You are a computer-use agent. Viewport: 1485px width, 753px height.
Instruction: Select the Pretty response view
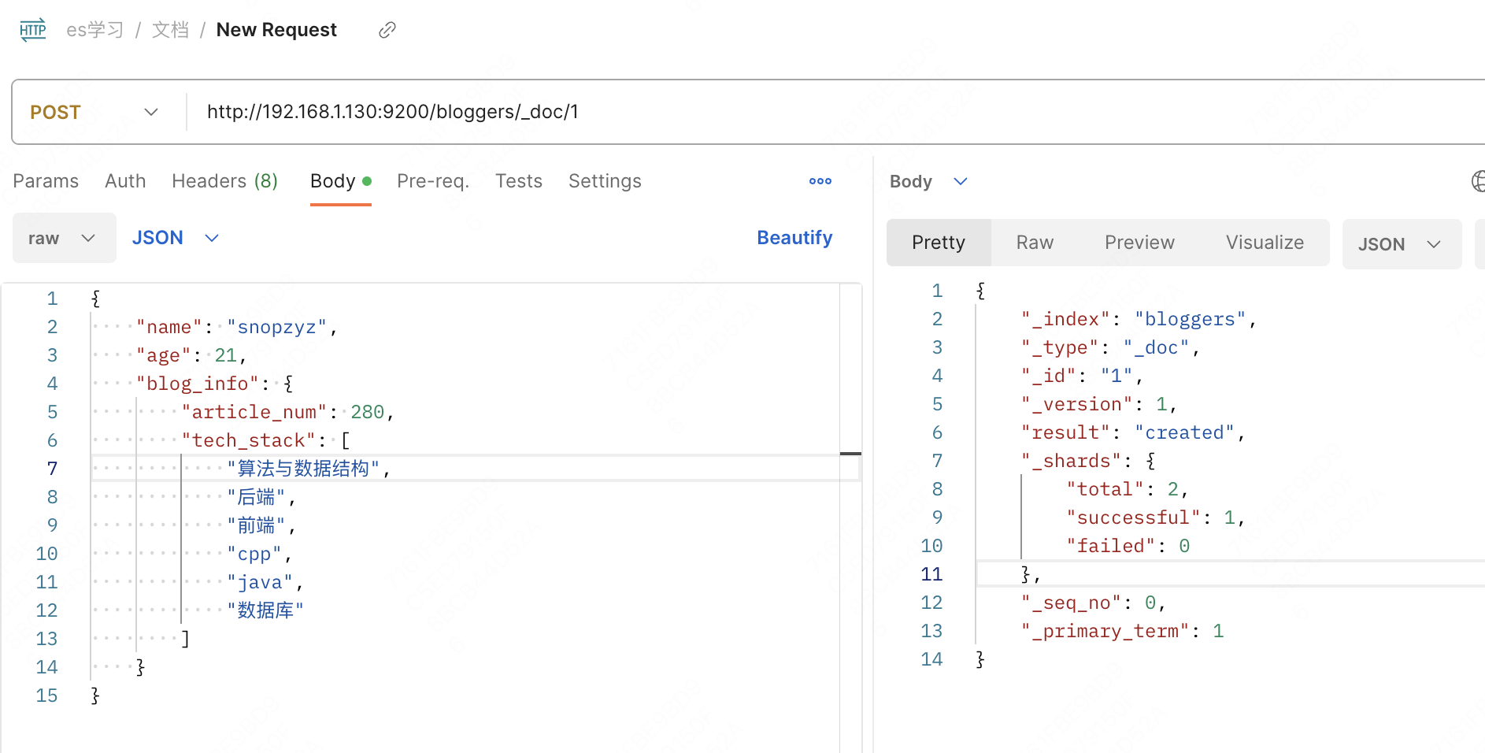939,243
